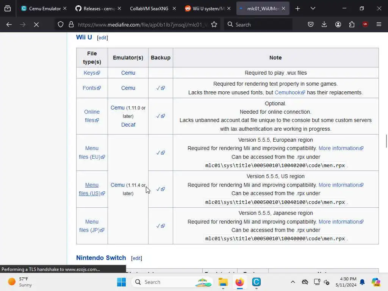The image size is (388, 291).
Task: Click Firefox icon in taskbar
Action: (239, 282)
